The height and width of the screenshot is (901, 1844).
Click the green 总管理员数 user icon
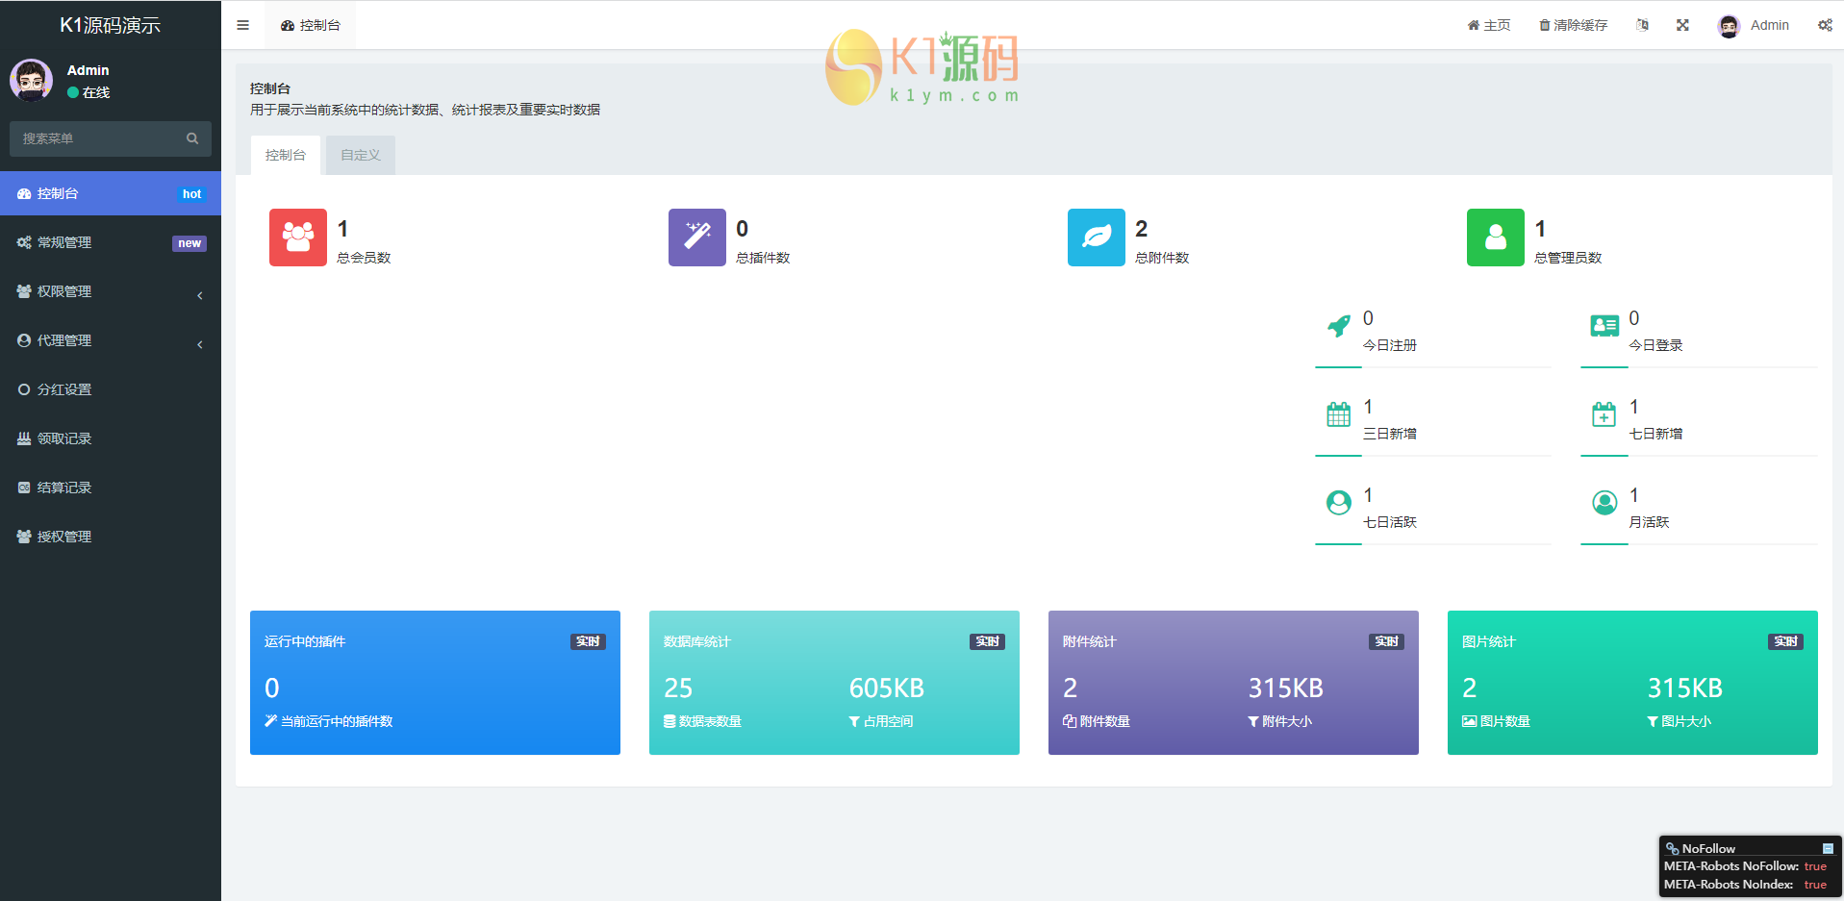pos(1496,238)
